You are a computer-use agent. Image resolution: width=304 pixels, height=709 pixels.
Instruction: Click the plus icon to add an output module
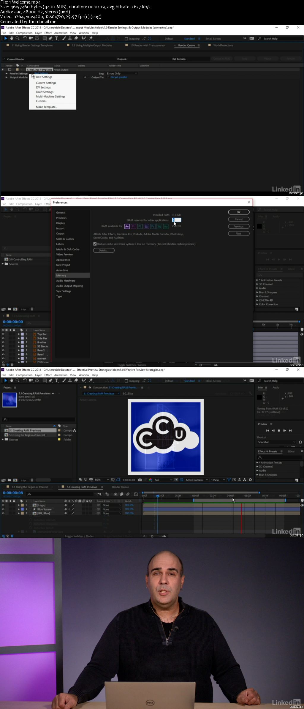pos(85,77)
